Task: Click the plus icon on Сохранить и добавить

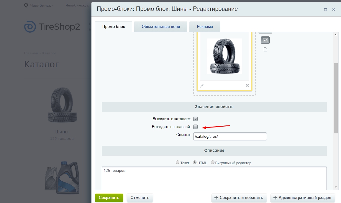Action: point(216,198)
